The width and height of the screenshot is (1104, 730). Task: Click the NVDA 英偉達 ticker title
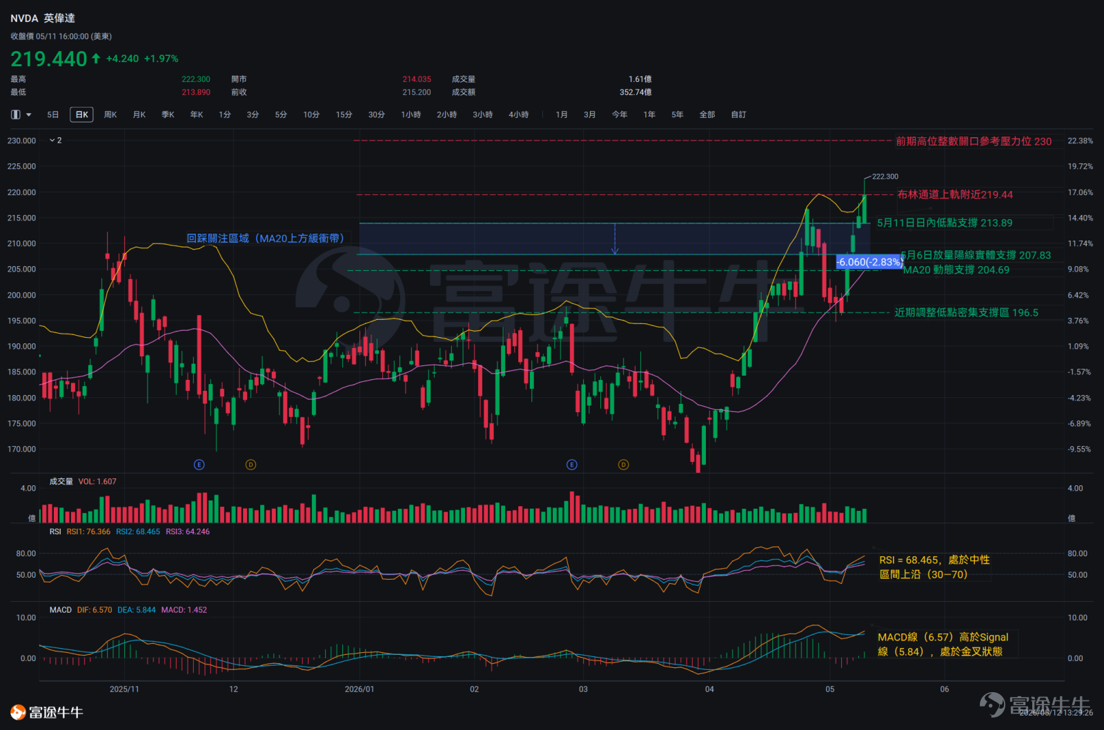coord(43,18)
